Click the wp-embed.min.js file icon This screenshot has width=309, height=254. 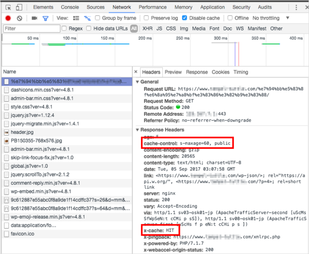pos(6,192)
